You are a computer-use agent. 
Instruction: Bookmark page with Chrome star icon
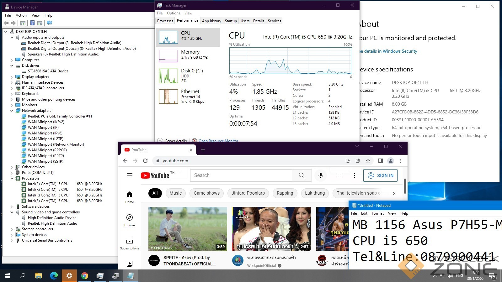(368, 161)
